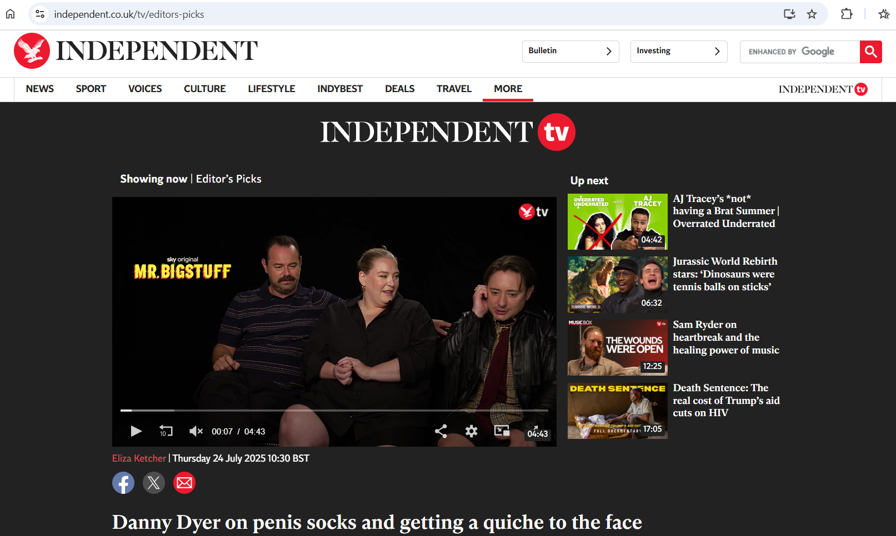Click the 00:07 / 04:43 video time display
Viewport: 896px width, 536px height.
238,432
